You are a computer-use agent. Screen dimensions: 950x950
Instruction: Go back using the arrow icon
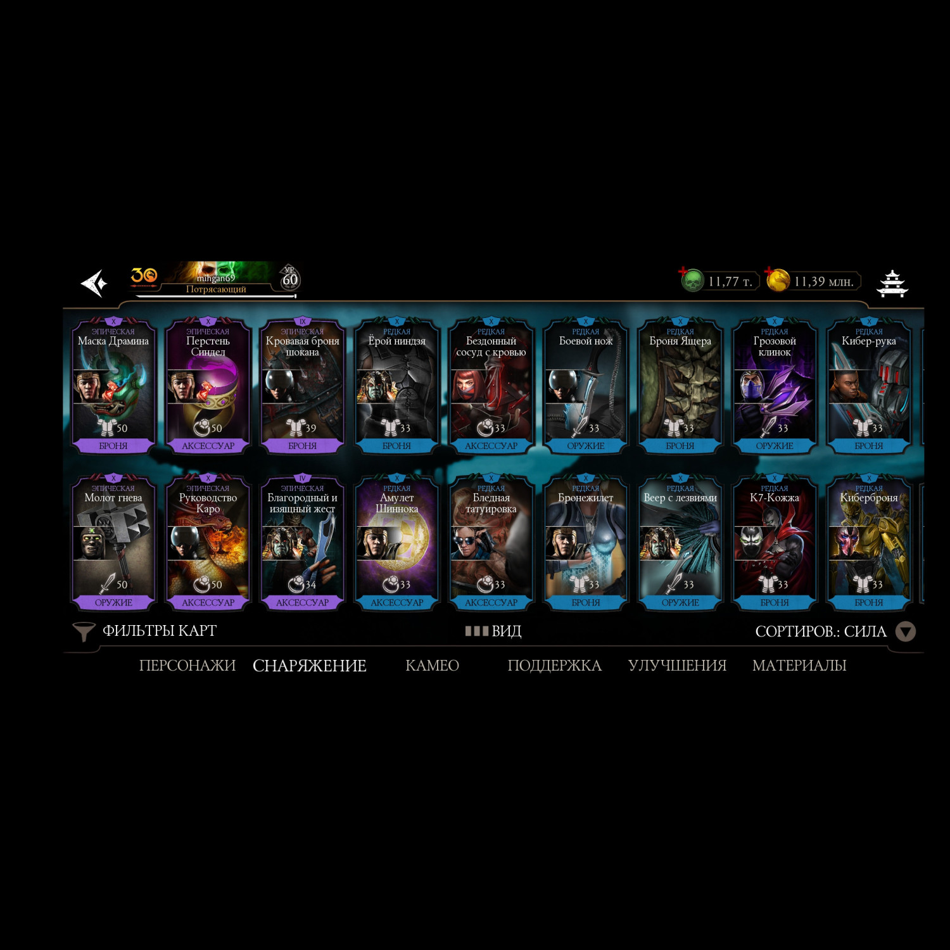[94, 283]
